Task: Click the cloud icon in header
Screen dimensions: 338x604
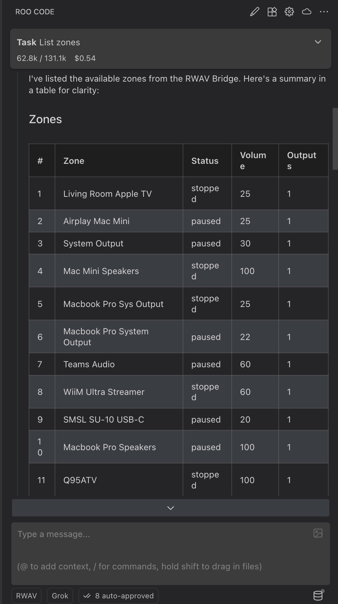Action: point(307,12)
